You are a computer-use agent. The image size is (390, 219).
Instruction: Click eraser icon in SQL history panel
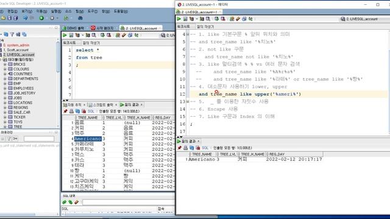77,203
